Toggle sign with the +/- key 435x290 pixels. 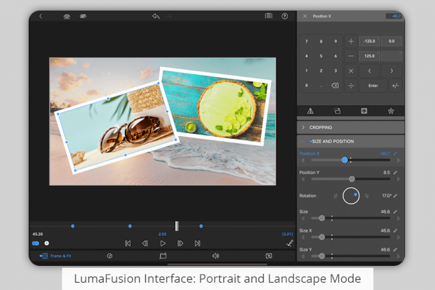(396, 86)
